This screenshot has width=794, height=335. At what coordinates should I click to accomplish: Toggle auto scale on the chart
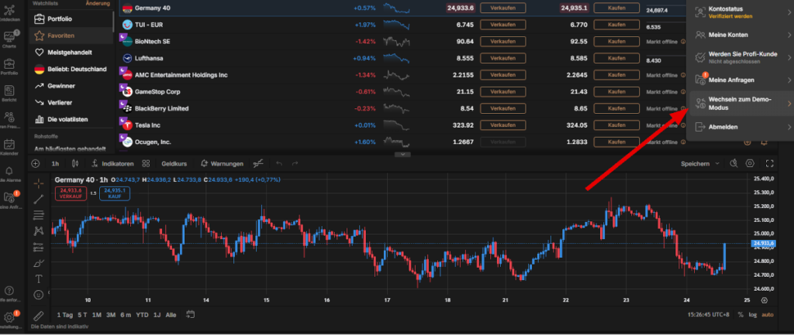point(768,314)
